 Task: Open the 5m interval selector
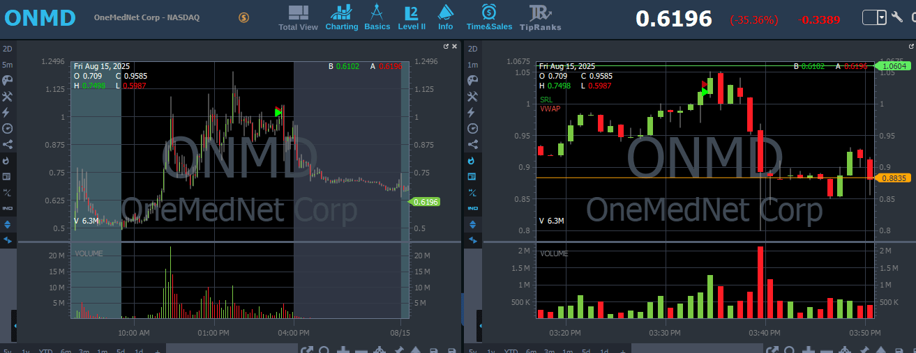point(8,65)
